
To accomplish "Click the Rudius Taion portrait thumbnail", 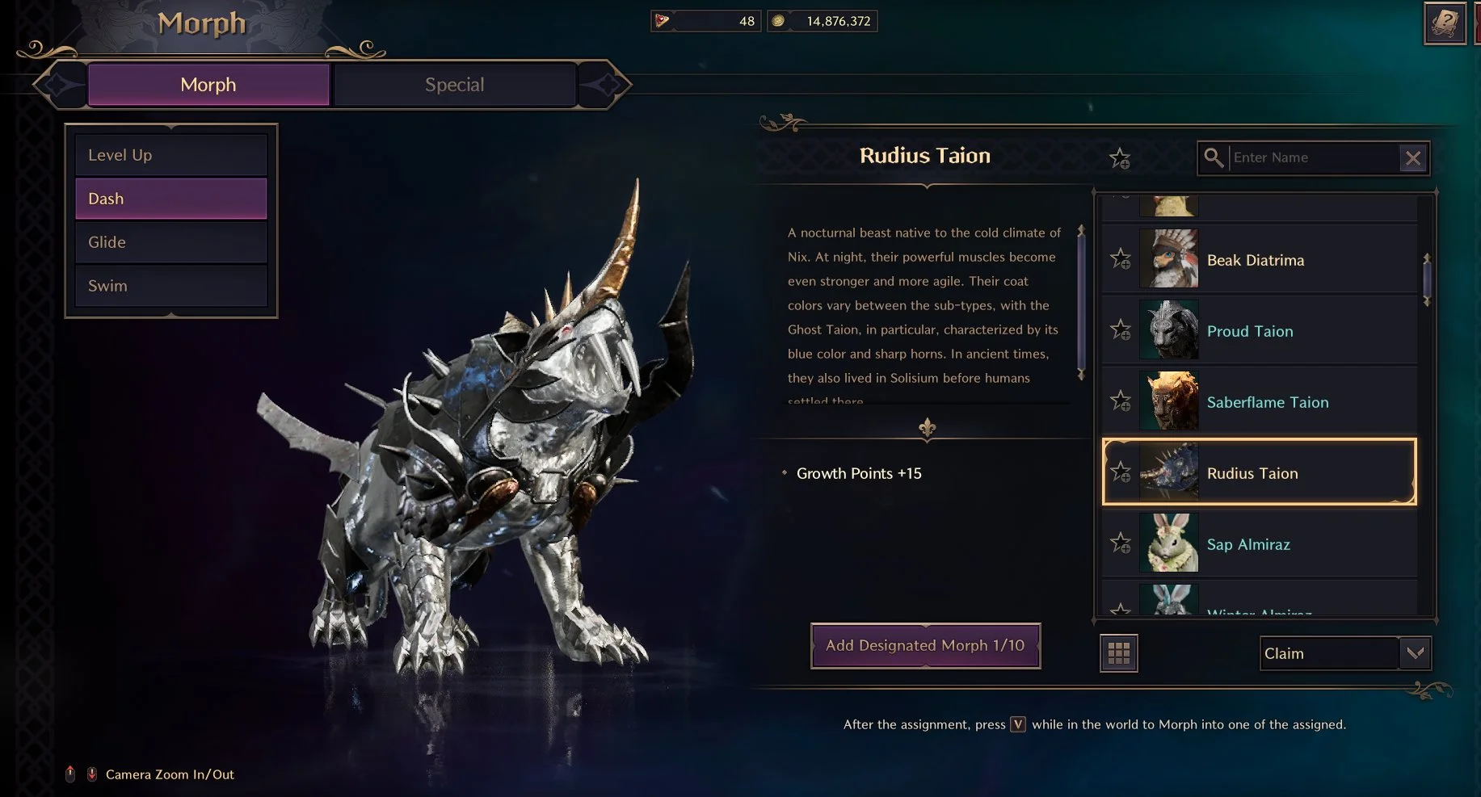I will point(1168,472).
